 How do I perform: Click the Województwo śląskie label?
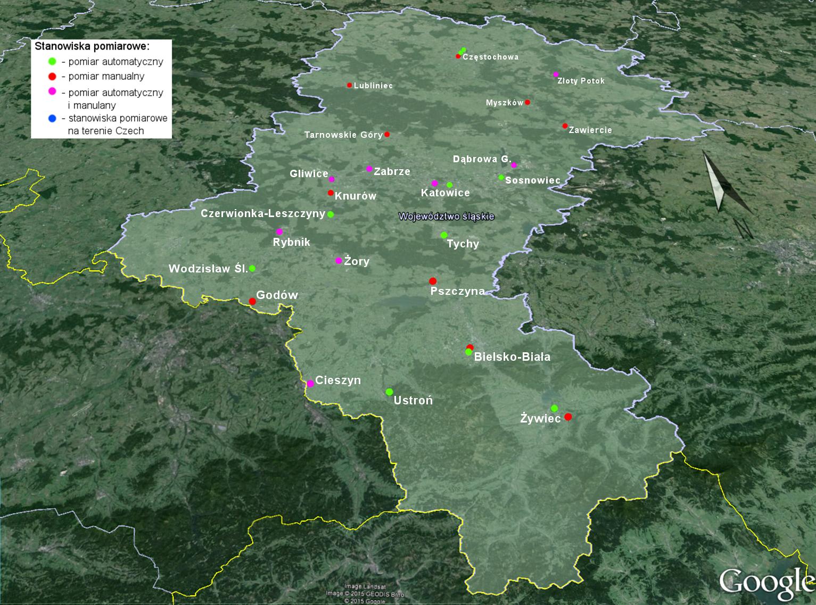[447, 217]
